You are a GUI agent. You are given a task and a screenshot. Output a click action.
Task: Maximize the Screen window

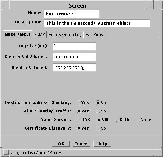(157, 6)
